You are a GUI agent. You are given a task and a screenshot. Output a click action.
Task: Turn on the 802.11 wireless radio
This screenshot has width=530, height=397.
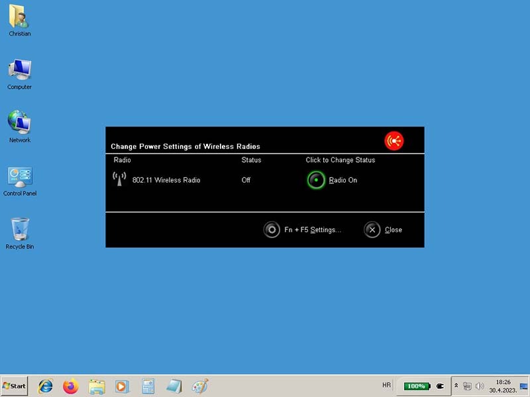pos(317,180)
